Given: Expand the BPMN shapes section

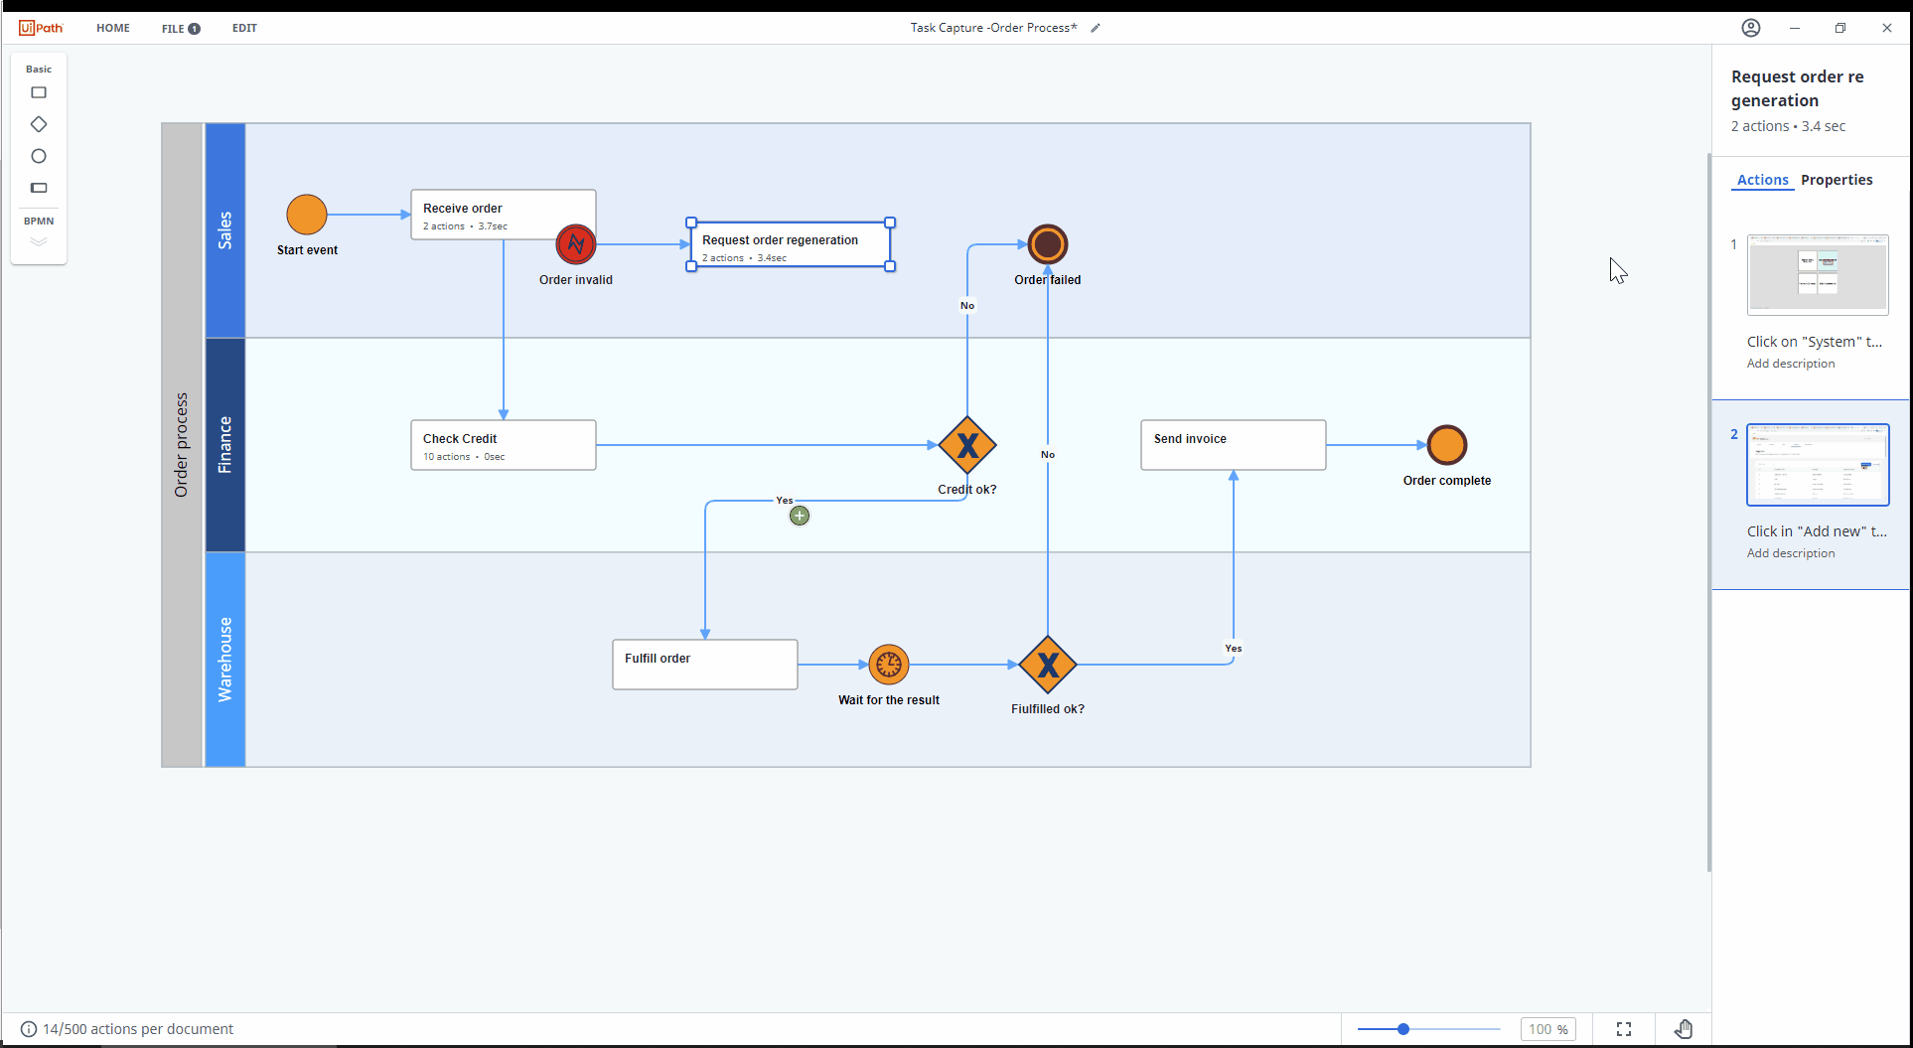Looking at the screenshot, I should tap(39, 241).
